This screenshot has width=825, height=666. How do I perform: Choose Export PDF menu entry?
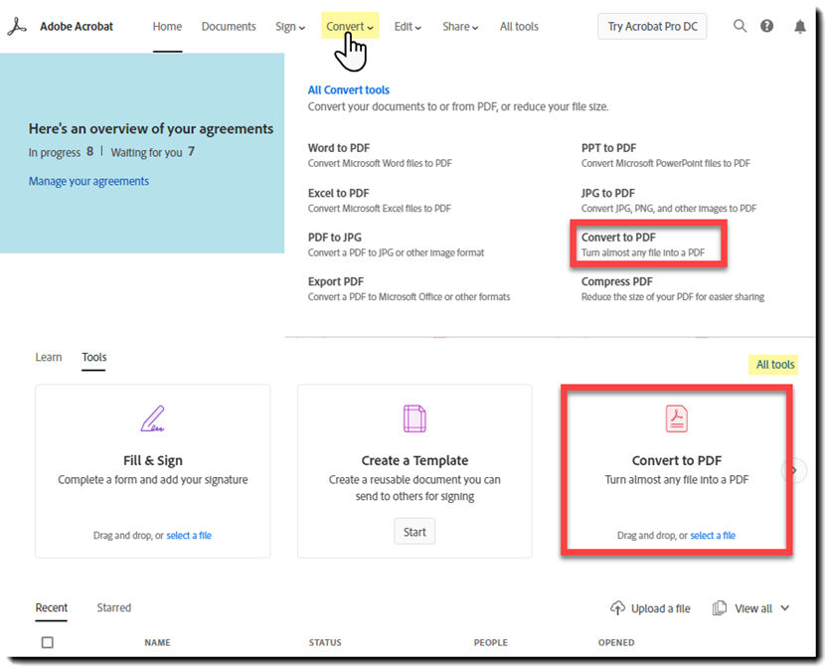point(409,289)
